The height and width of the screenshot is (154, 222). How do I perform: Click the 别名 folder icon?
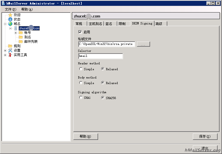[21, 37]
